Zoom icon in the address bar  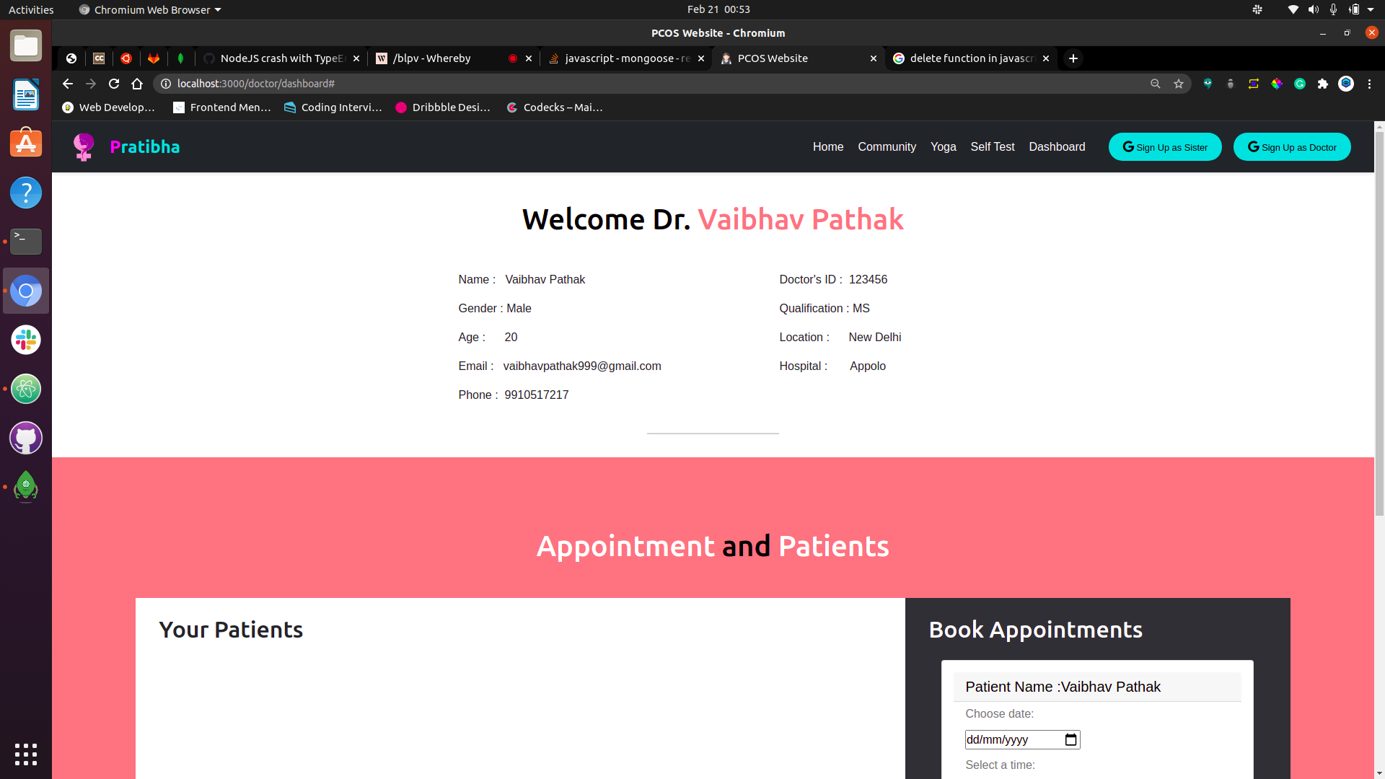(1156, 84)
